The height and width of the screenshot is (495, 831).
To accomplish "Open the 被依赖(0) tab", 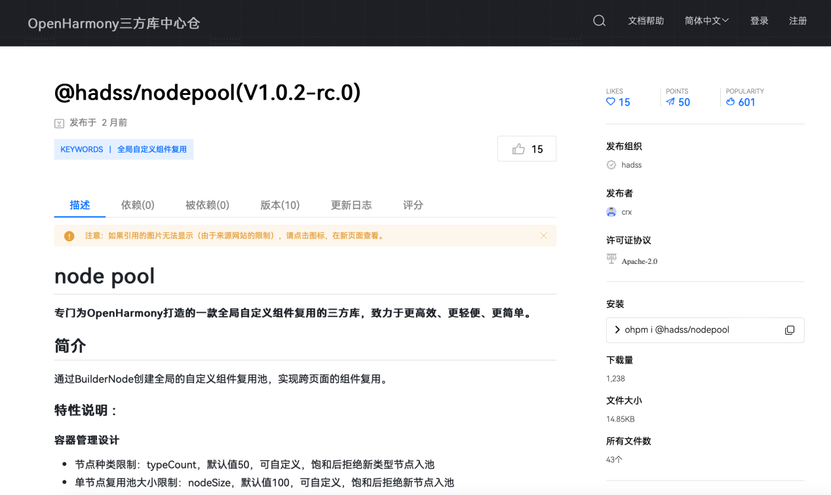I will [207, 205].
